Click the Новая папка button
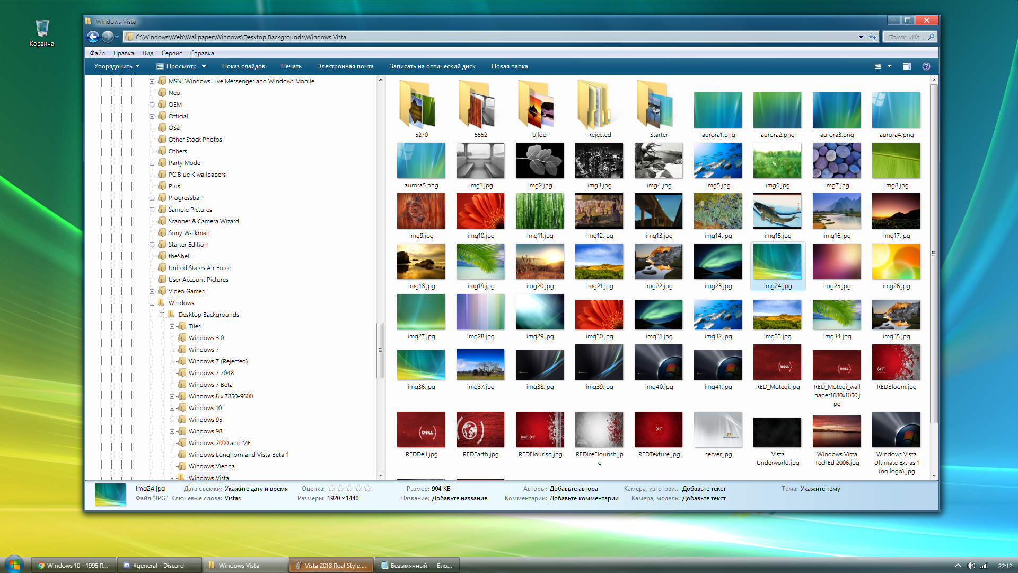This screenshot has height=573, width=1018. coord(510,66)
